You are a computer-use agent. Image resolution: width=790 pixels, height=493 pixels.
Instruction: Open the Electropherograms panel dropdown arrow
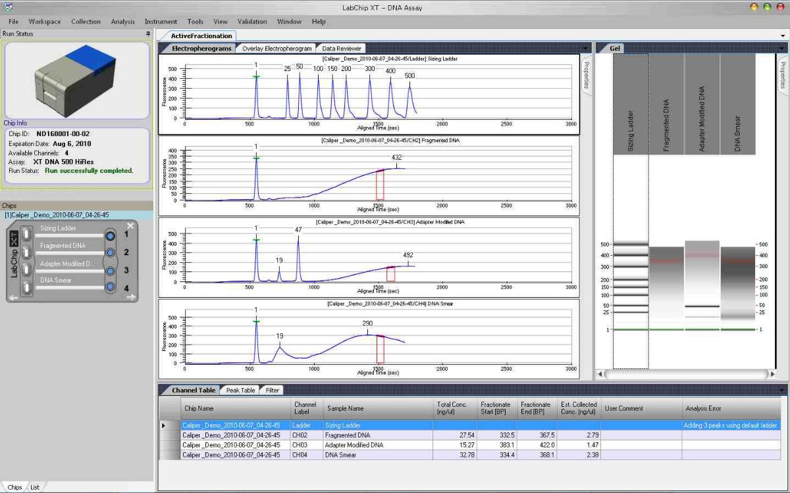pyautogui.click(x=585, y=49)
